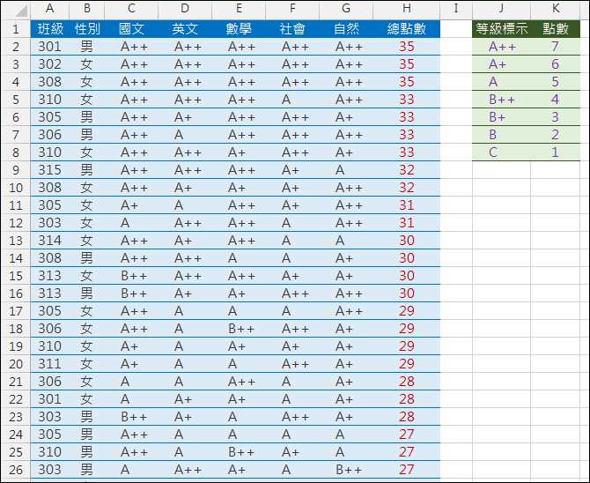
Task: Select class 311 cell in row 20
Action: pyautogui.click(x=49, y=363)
